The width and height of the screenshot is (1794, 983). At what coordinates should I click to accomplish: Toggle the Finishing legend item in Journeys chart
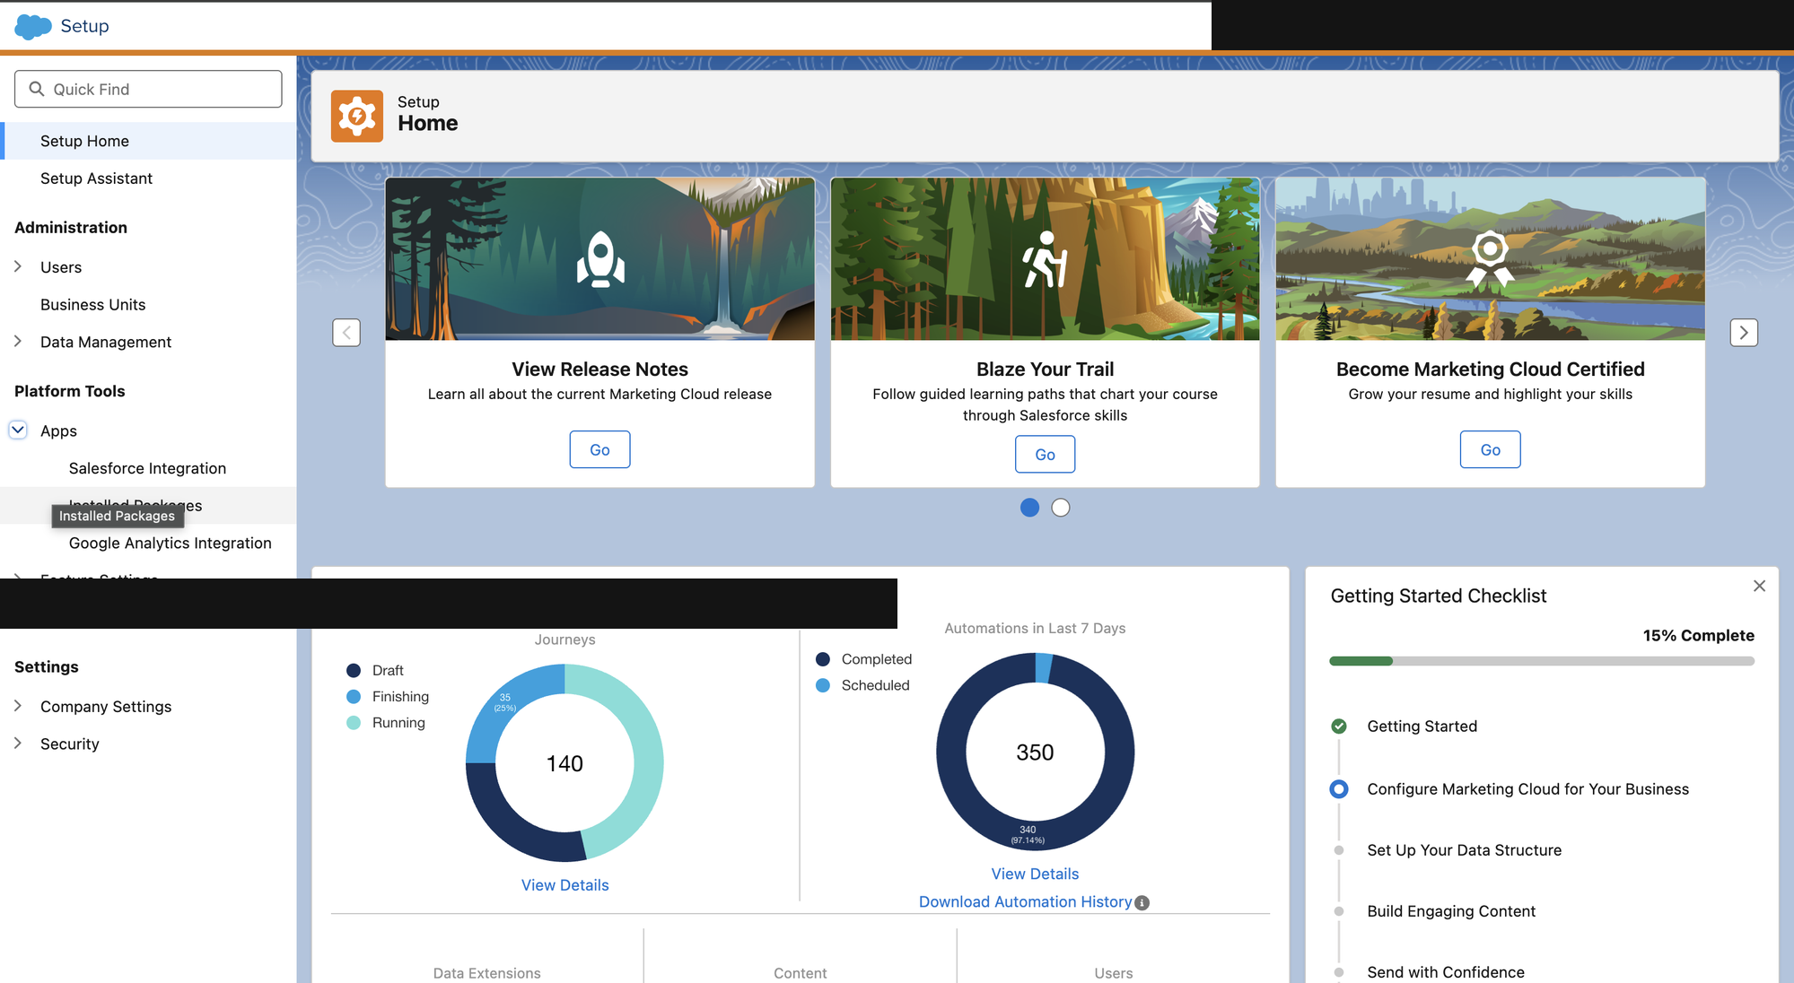click(x=388, y=697)
